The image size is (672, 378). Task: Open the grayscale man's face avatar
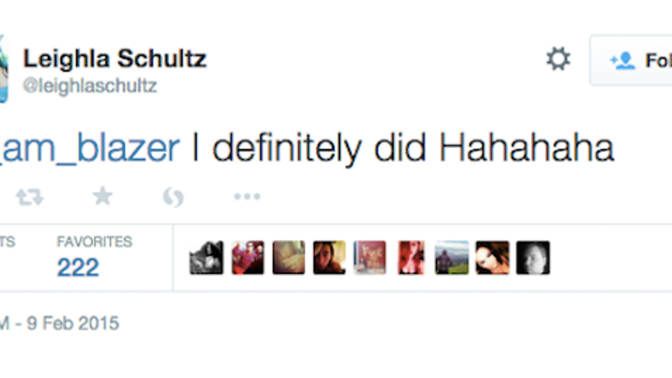click(533, 258)
